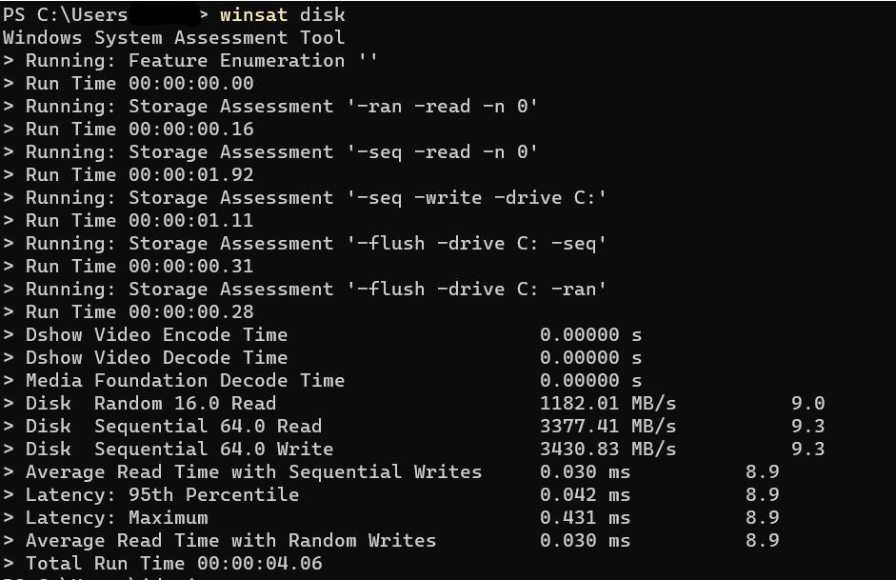Click the 'Latency: 95th Percentile' label
This screenshot has height=580, width=896.
tap(162, 494)
